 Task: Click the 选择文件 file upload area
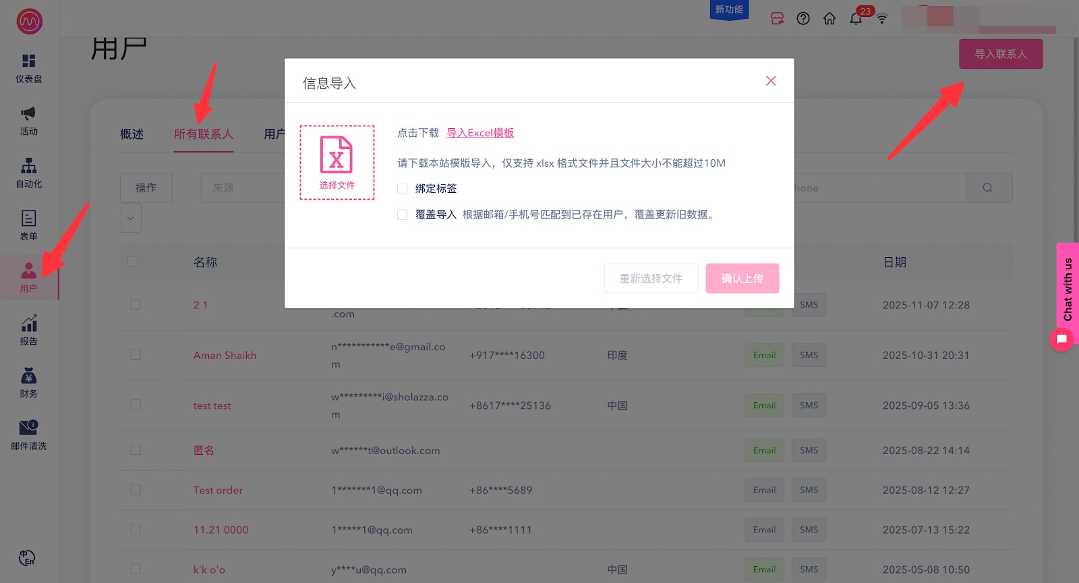(337, 163)
